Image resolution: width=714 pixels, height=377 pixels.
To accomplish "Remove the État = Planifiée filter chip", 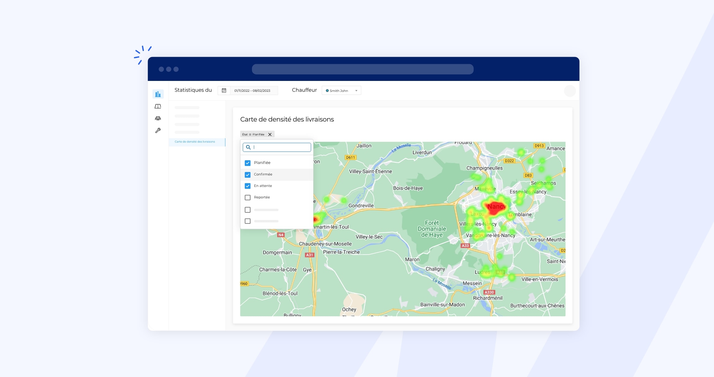I will pos(270,135).
